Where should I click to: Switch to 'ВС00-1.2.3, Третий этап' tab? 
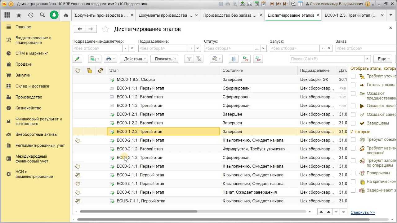click(x=351, y=15)
